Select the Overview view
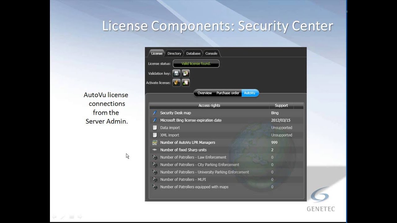 pos(205,93)
